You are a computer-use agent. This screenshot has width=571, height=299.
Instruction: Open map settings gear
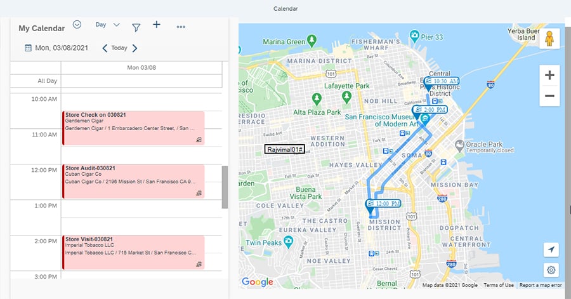[x=551, y=270]
